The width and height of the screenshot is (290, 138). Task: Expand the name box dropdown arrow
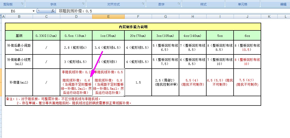tap(33, 11)
